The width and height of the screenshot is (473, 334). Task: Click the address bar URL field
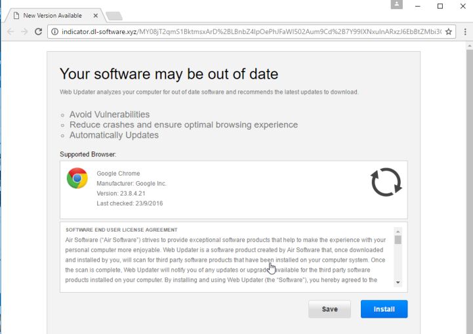(x=249, y=31)
